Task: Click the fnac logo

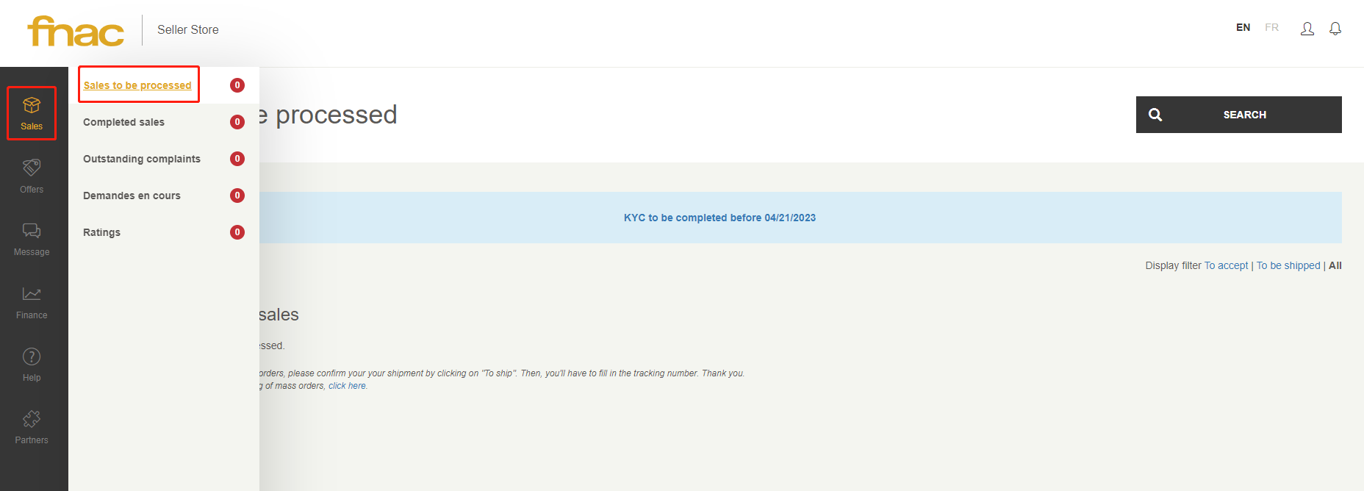Action: tap(76, 31)
